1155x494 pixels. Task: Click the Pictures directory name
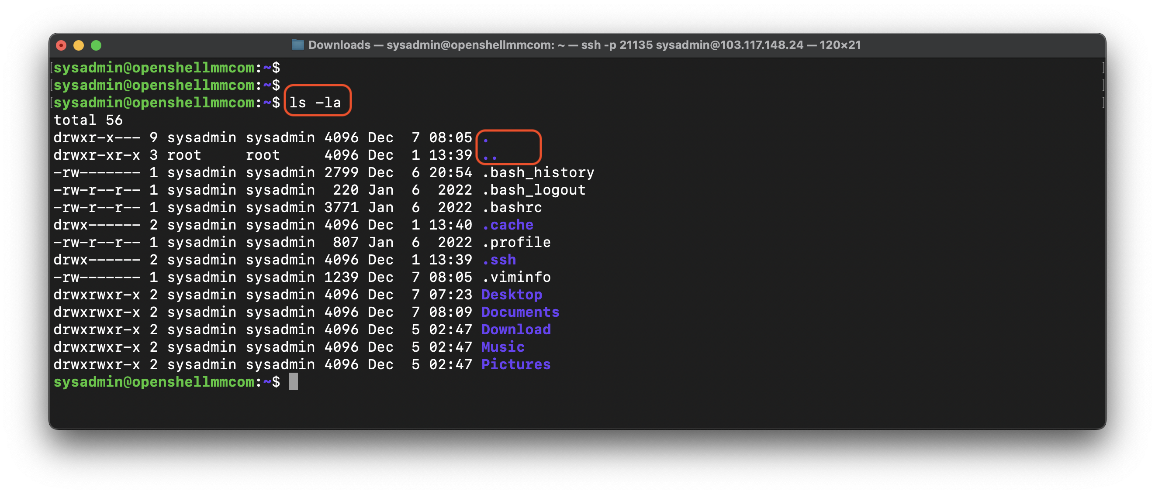(x=516, y=364)
